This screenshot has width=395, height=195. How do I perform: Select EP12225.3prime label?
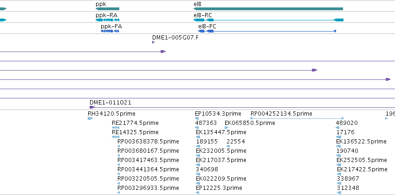[219, 188]
